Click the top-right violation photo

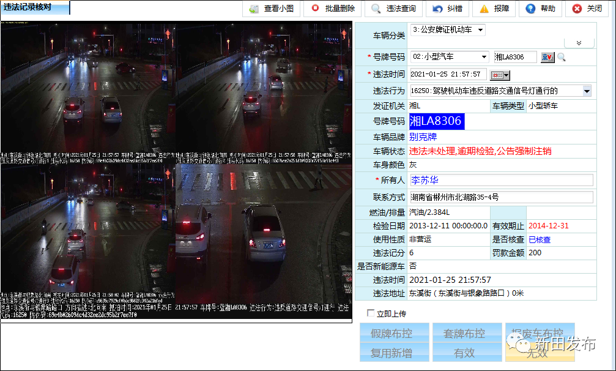[264, 92]
